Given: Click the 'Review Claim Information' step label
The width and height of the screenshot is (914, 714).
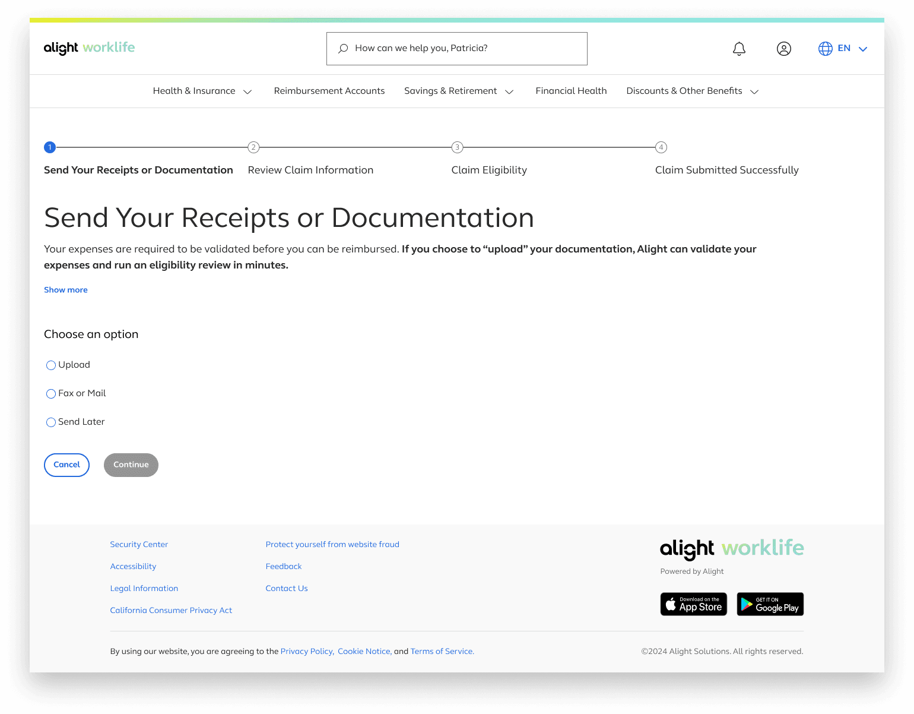Looking at the screenshot, I should click(x=310, y=170).
